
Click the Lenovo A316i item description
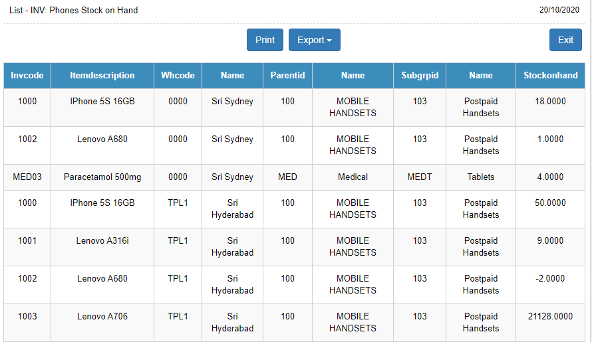click(102, 240)
